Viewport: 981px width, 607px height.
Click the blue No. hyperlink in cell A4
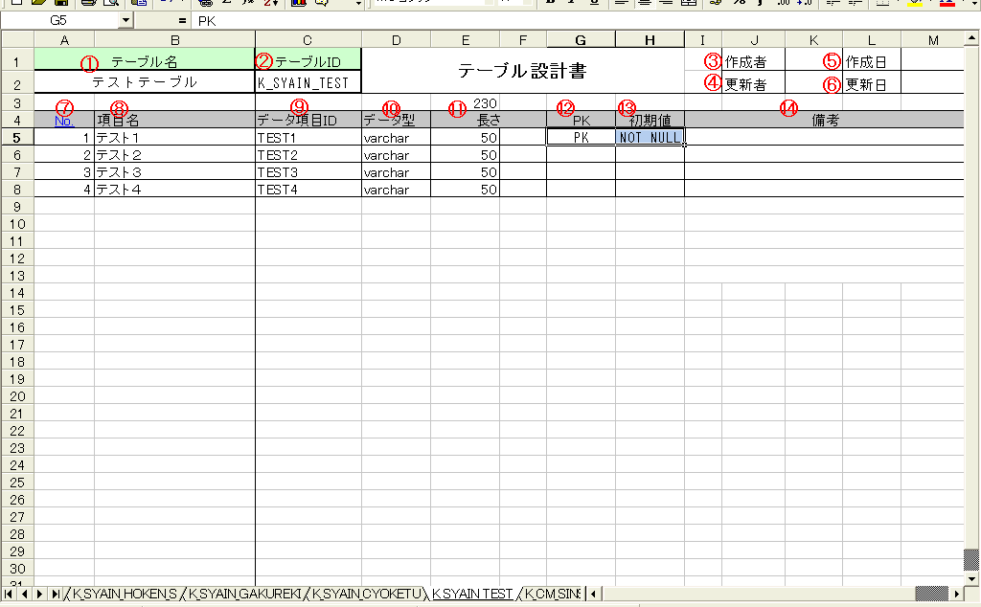pos(64,121)
